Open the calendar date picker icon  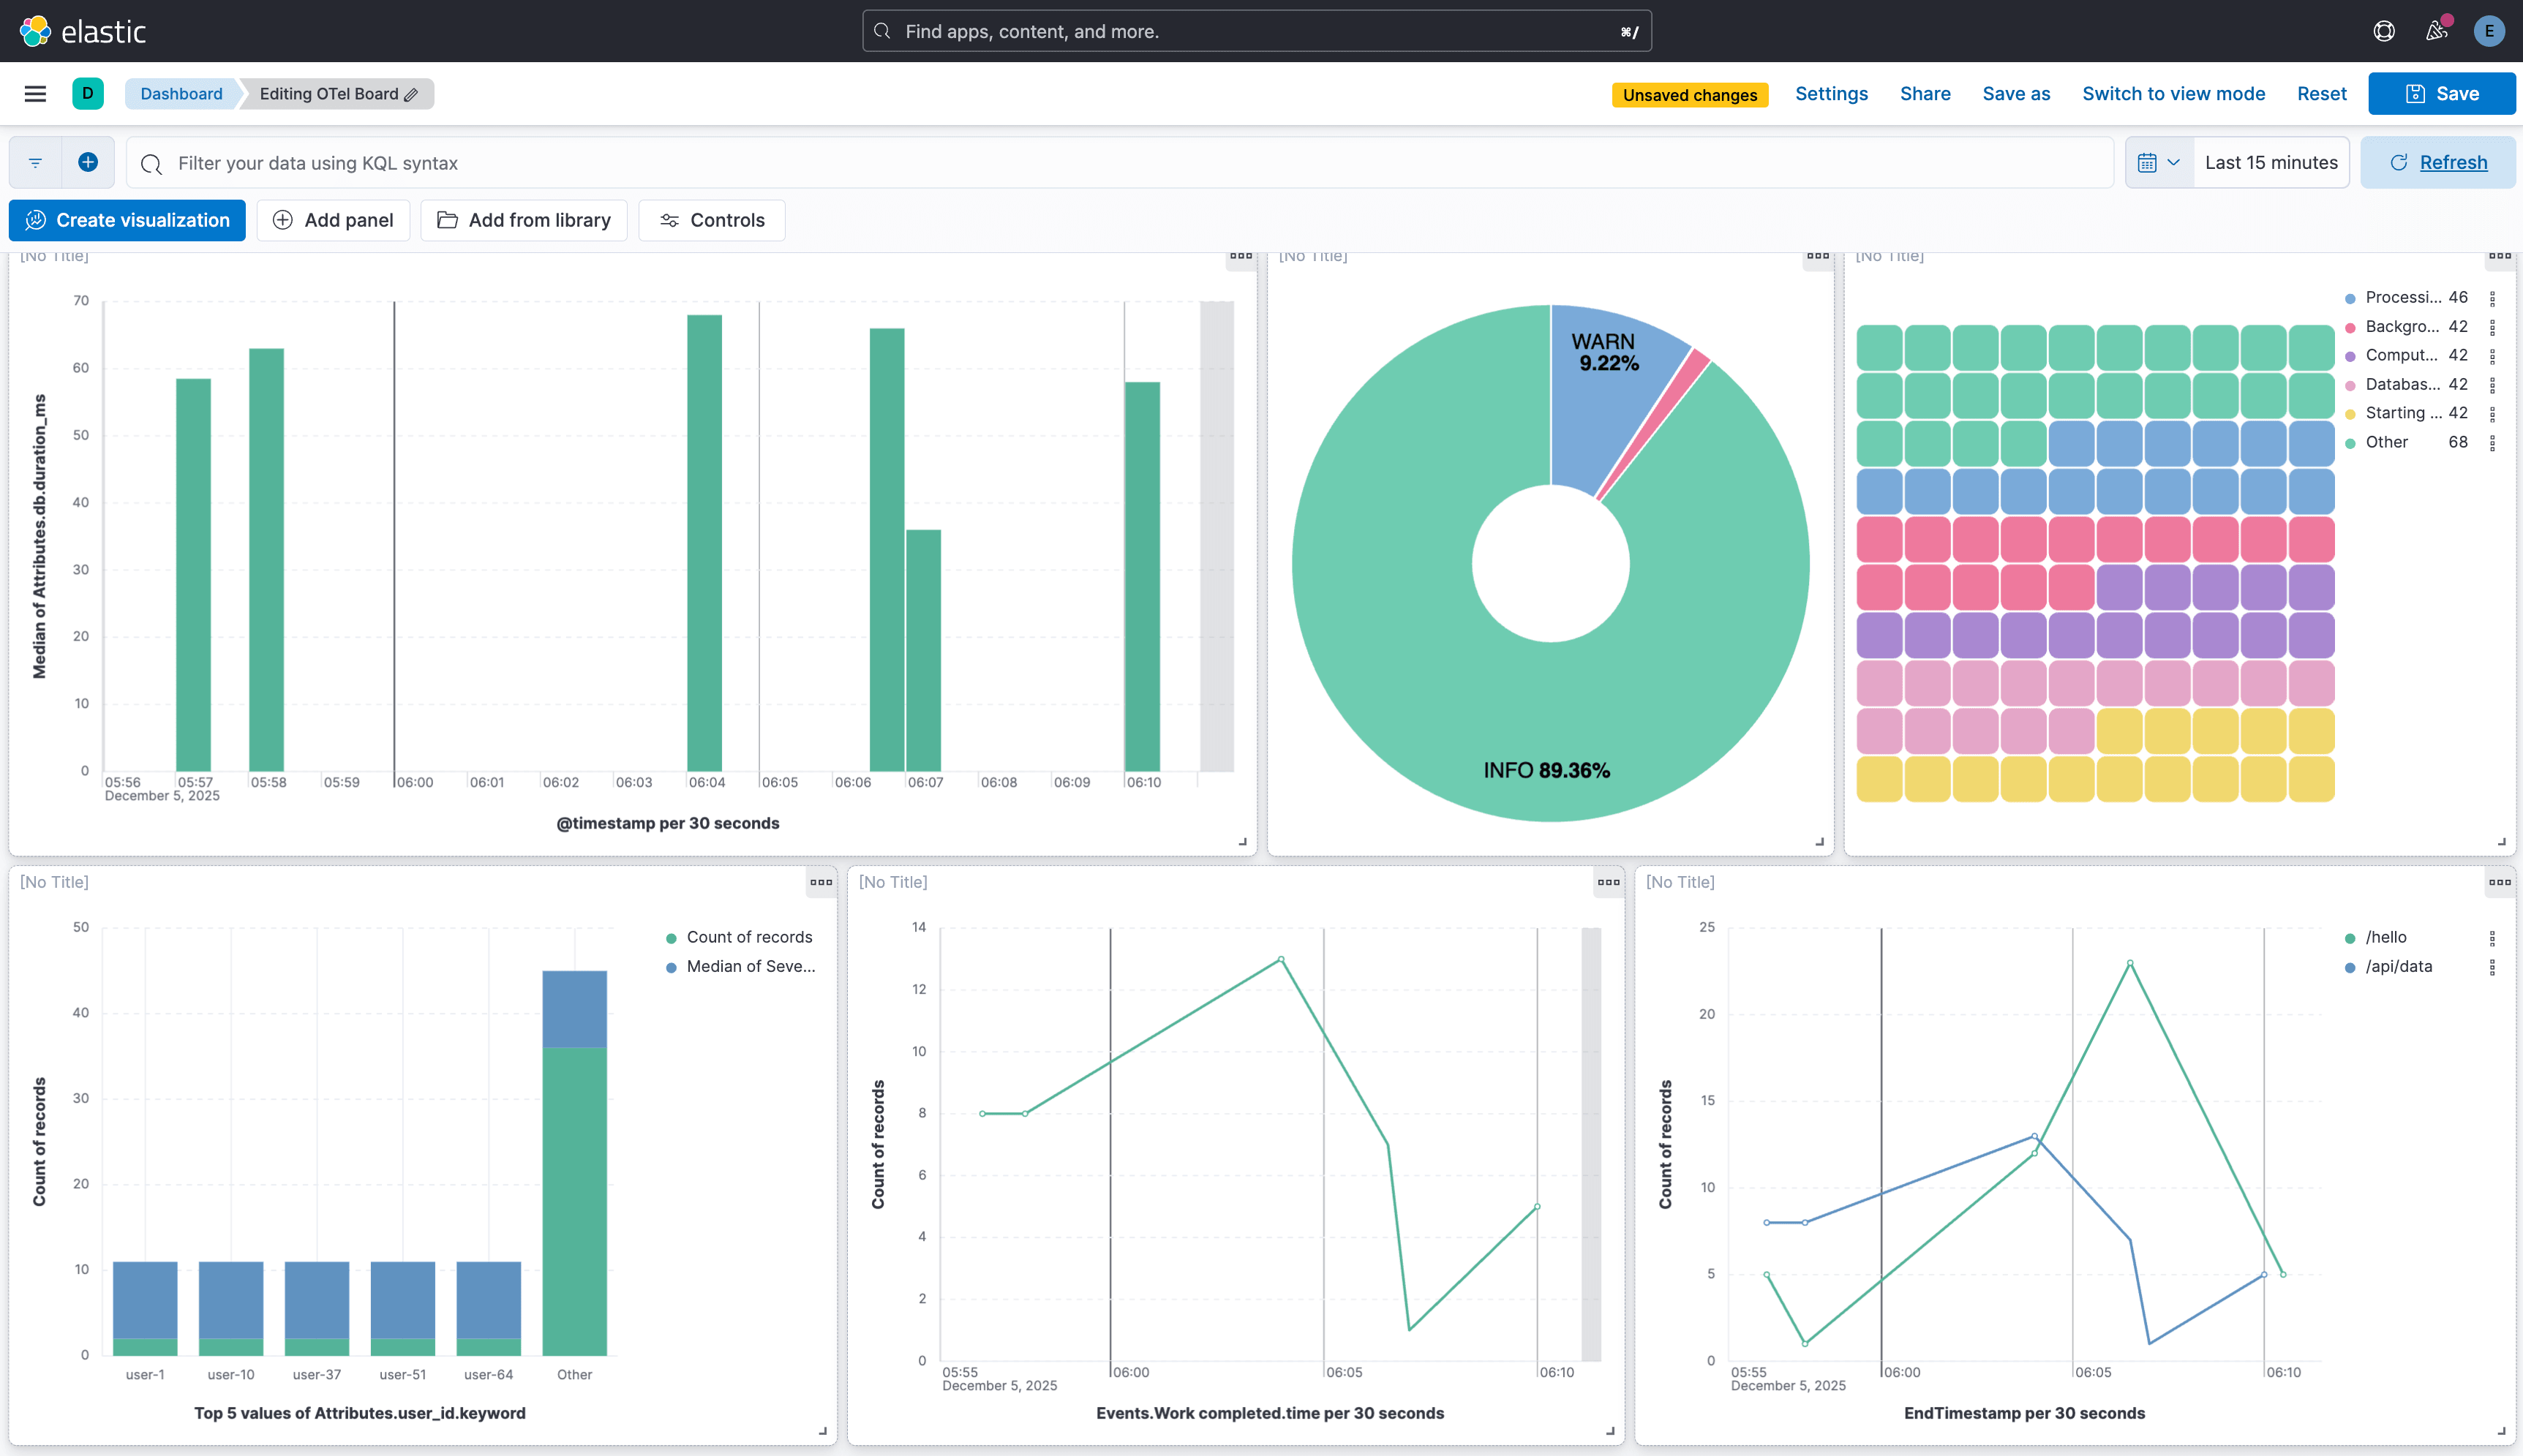[2148, 162]
